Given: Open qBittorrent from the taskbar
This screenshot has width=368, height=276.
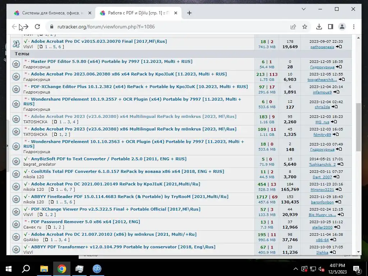Looking at the screenshot, I should (97, 269).
